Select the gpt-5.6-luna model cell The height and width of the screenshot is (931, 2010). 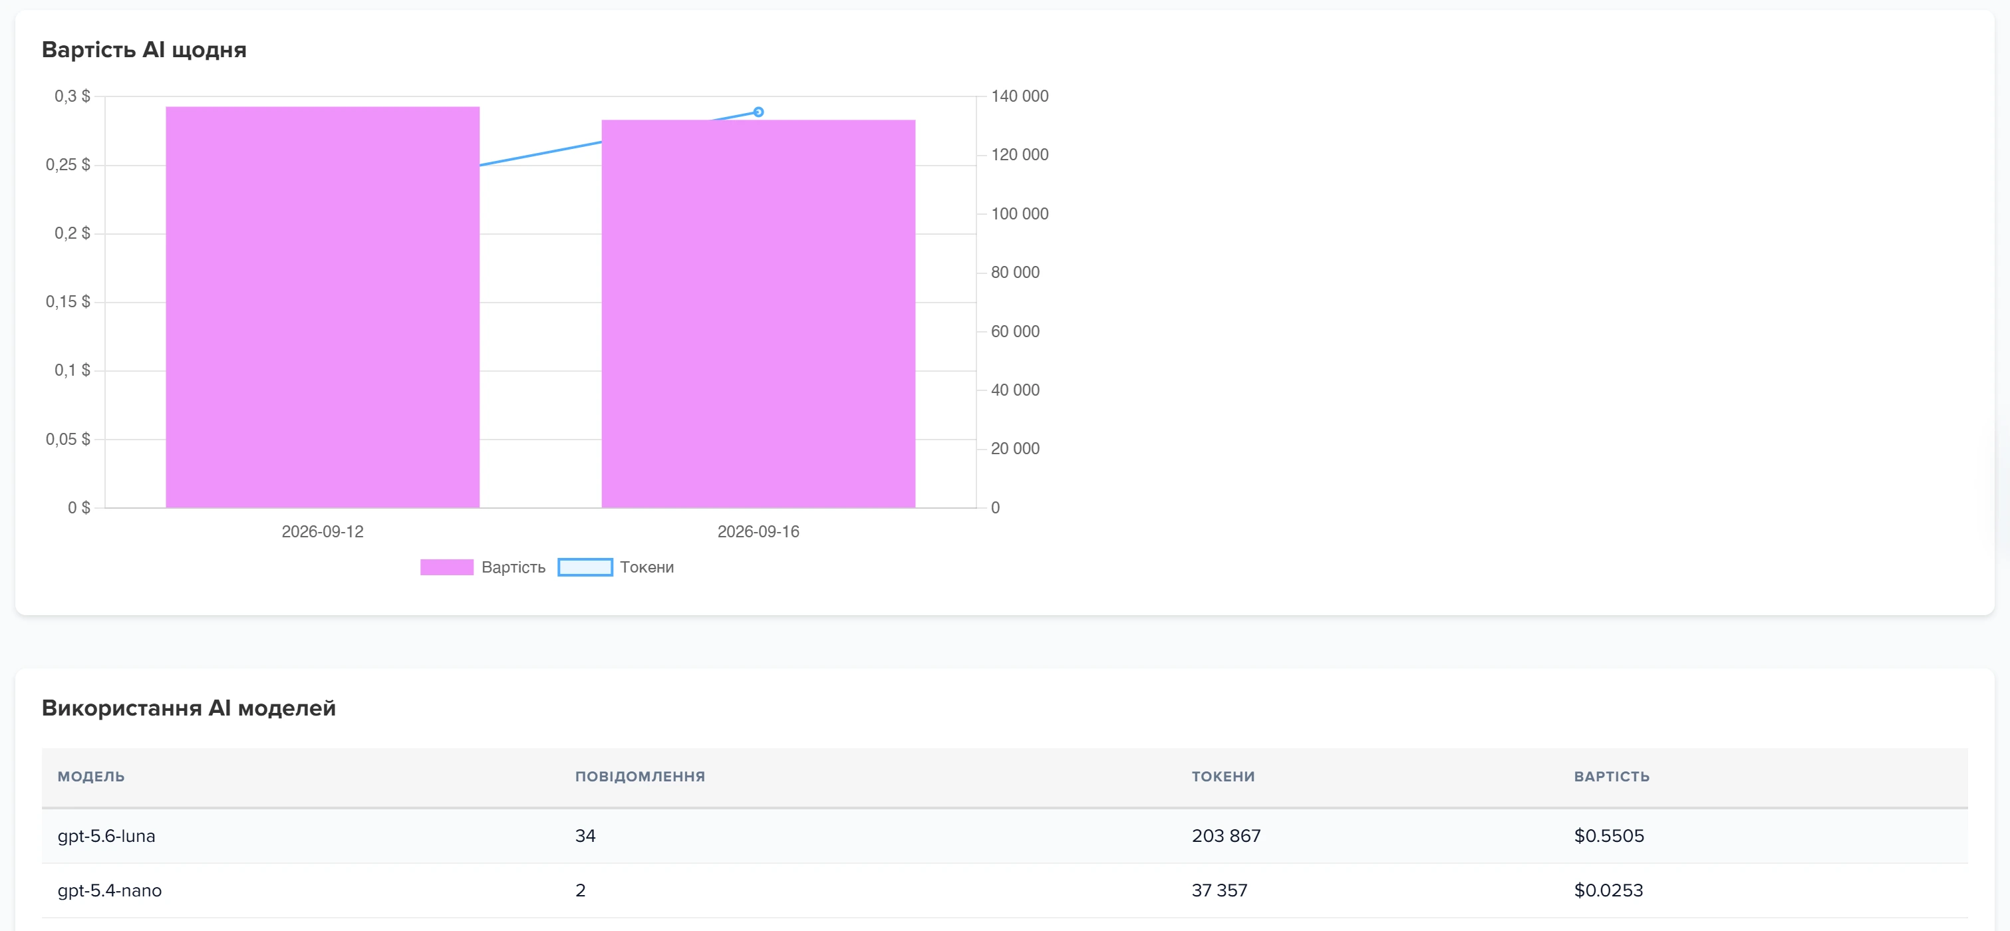click(x=106, y=836)
